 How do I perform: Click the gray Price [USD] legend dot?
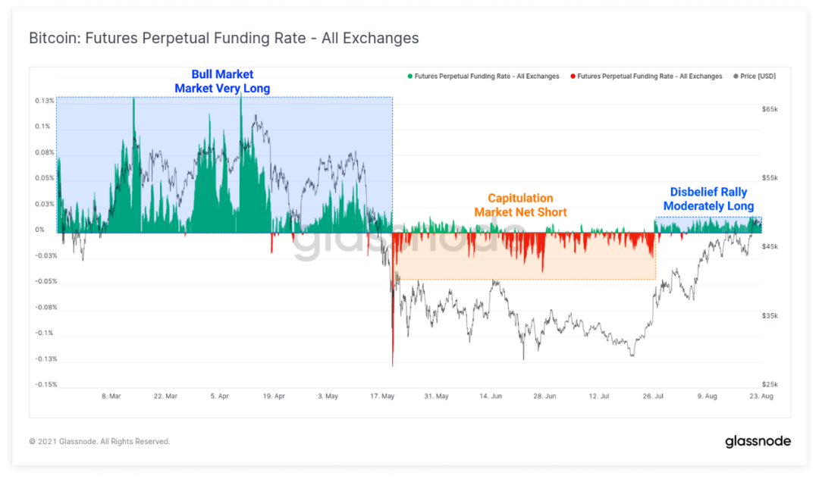[x=736, y=77]
